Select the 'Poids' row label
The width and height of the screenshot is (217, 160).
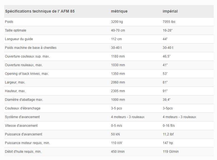click(9, 22)
